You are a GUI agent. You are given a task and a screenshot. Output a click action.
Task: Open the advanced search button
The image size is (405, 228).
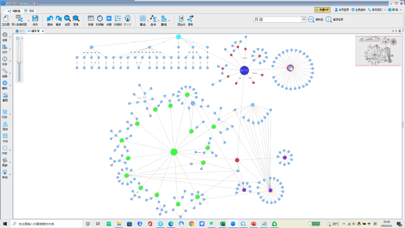tap(335, 20)
